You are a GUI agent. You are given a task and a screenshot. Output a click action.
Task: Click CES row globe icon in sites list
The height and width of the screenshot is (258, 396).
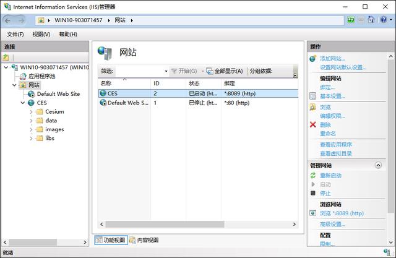tap(103, 93)
